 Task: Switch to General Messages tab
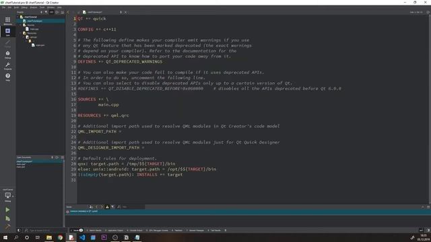pos(195,230)
